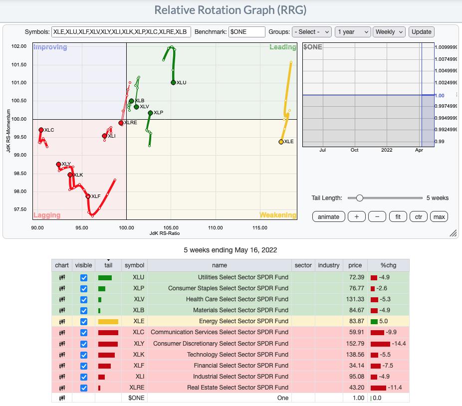Toggle visibility for XLF Financial
The height and width of the screenshot is (406, 462).
tap(84, 366)
